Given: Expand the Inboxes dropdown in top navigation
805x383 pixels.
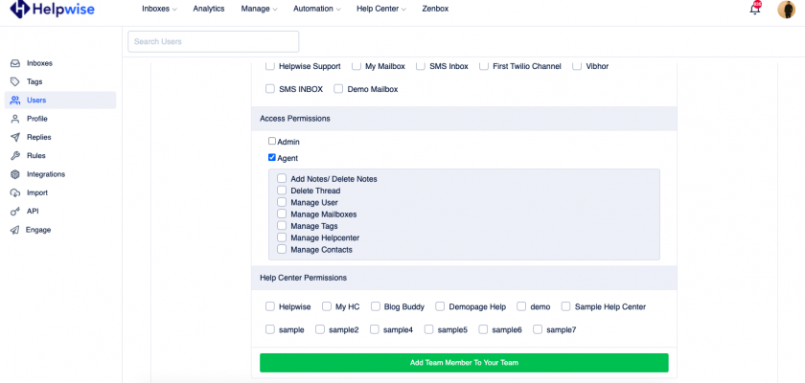Looking at the screenshot, I should click(161, 9).
